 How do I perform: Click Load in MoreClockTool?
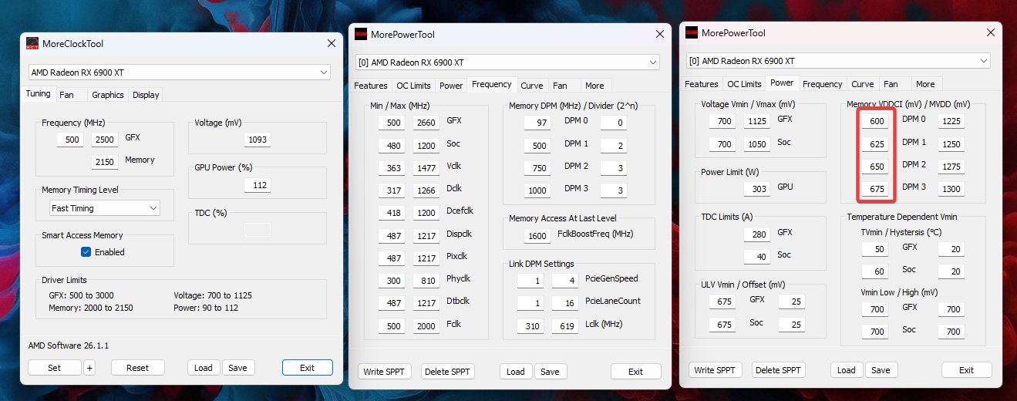[x=204, y=368]
